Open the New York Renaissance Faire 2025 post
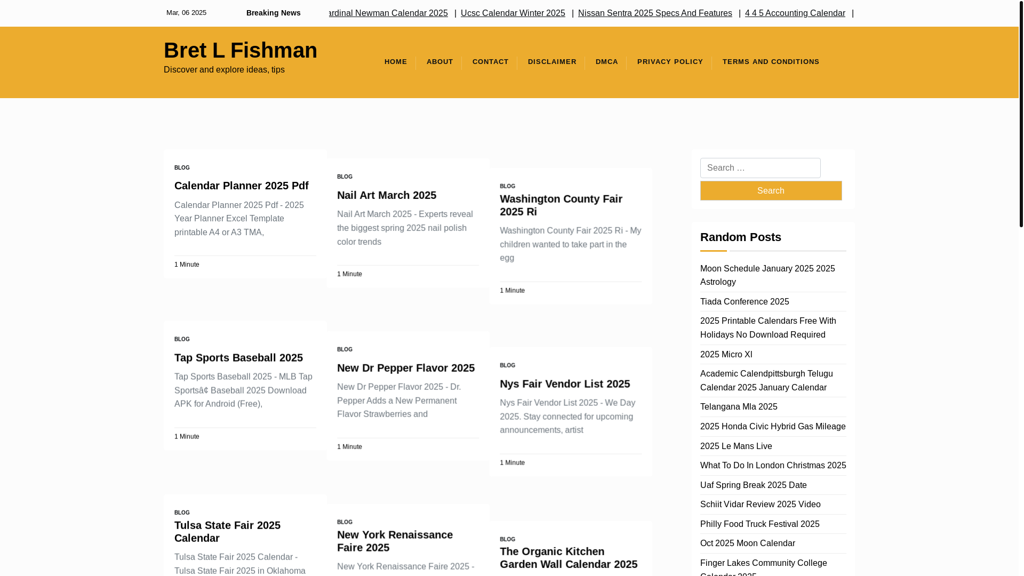Screen dimensions: 1024x576 (x=395, y=541)
